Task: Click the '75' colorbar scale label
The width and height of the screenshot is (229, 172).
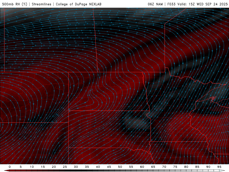Action: (175, 167)
